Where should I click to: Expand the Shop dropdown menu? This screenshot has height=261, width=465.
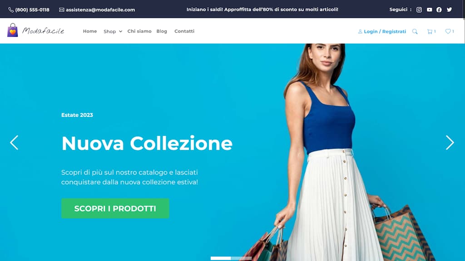[x=113, y=31]
